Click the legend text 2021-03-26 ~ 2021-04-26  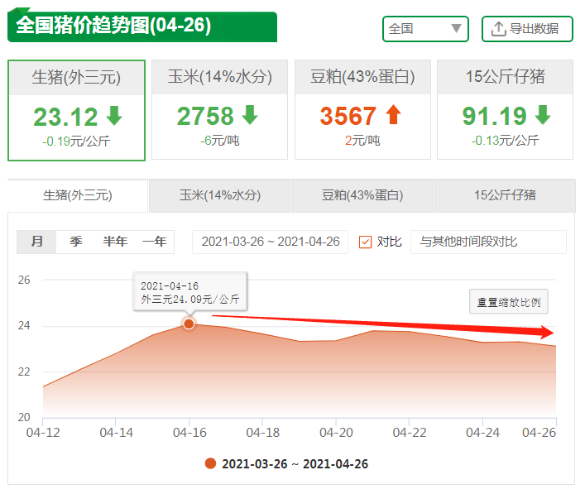295,464
